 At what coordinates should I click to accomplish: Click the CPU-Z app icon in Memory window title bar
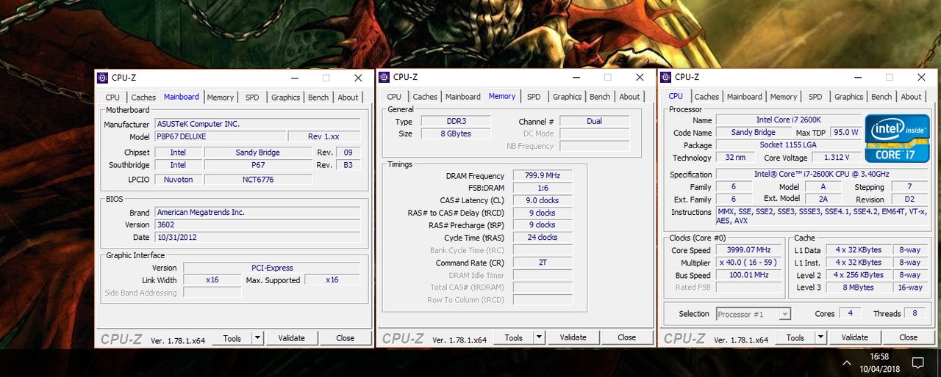[384, 77]
